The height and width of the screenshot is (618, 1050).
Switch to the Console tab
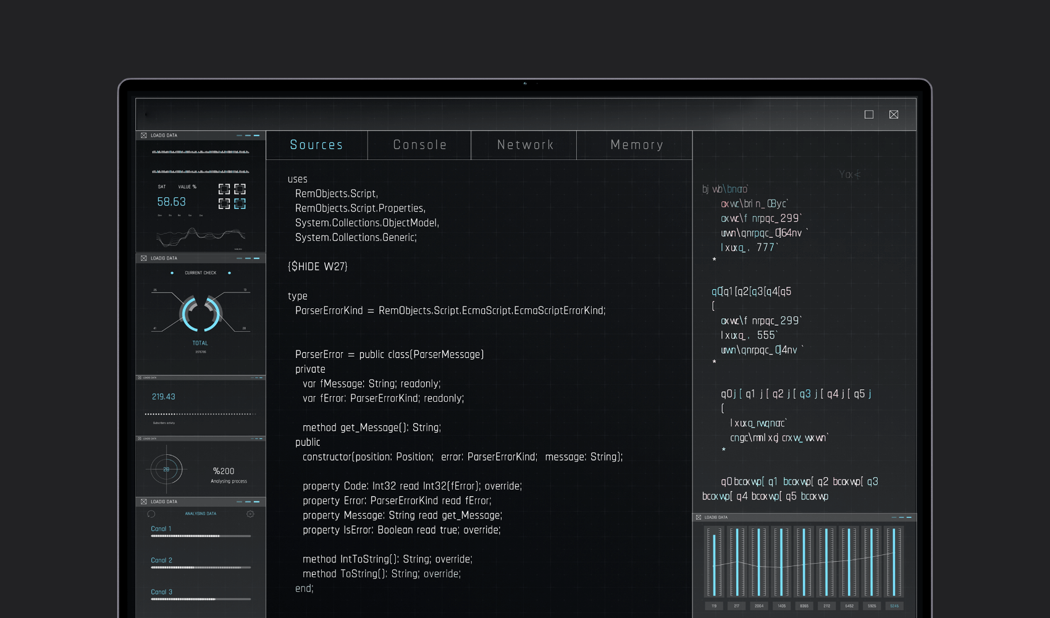419,145
